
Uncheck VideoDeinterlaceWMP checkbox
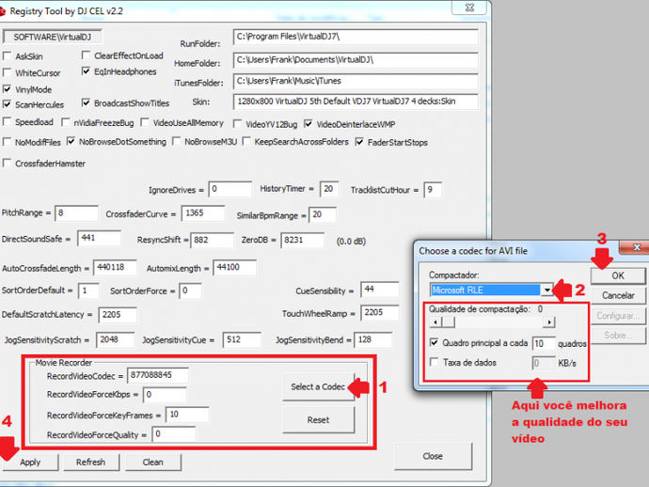pyautogui.click(x=308, y=124)
